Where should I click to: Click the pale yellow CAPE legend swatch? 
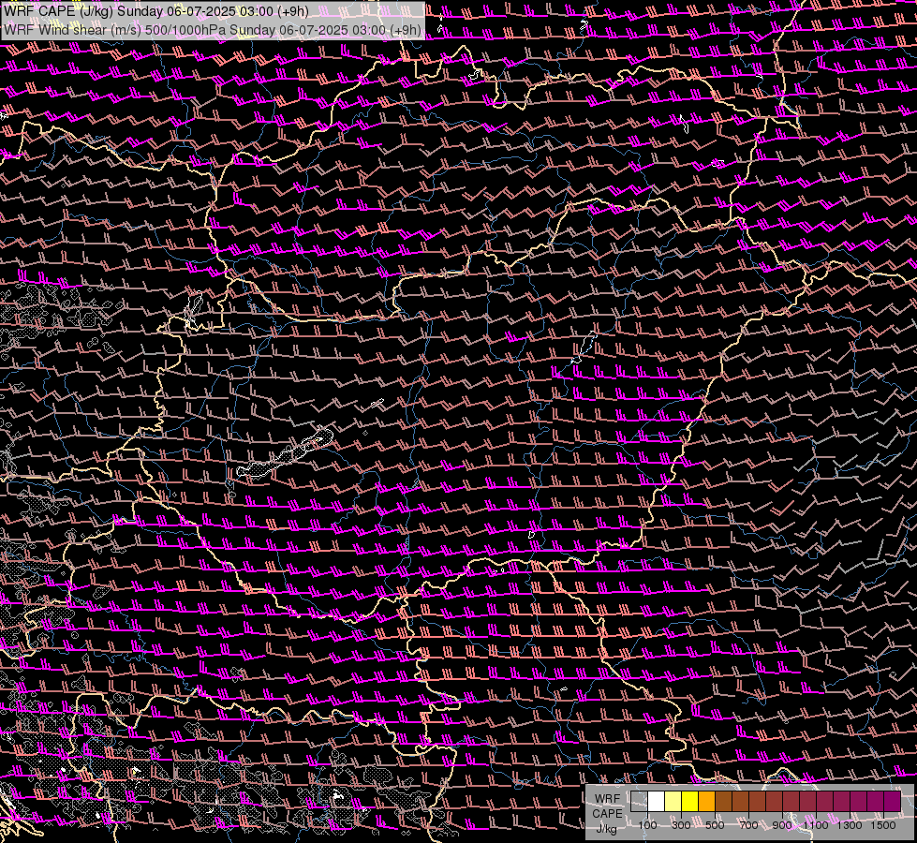[673, 802]
